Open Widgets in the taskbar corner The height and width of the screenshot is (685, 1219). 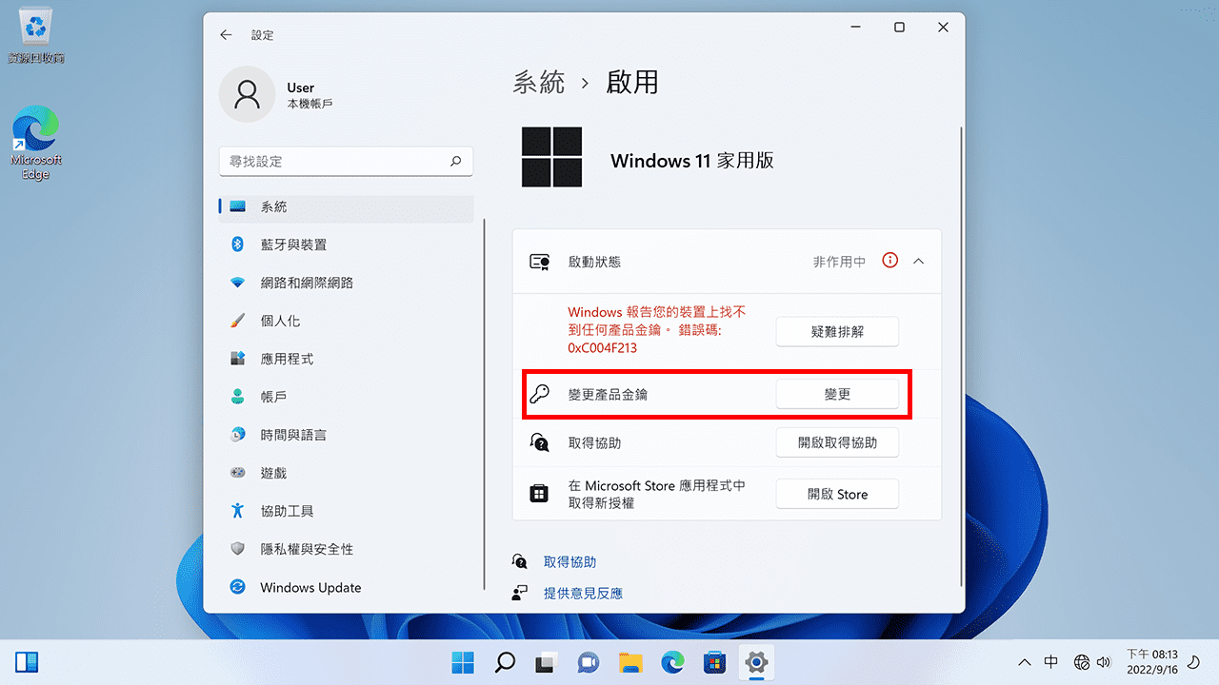click(27, 661)
